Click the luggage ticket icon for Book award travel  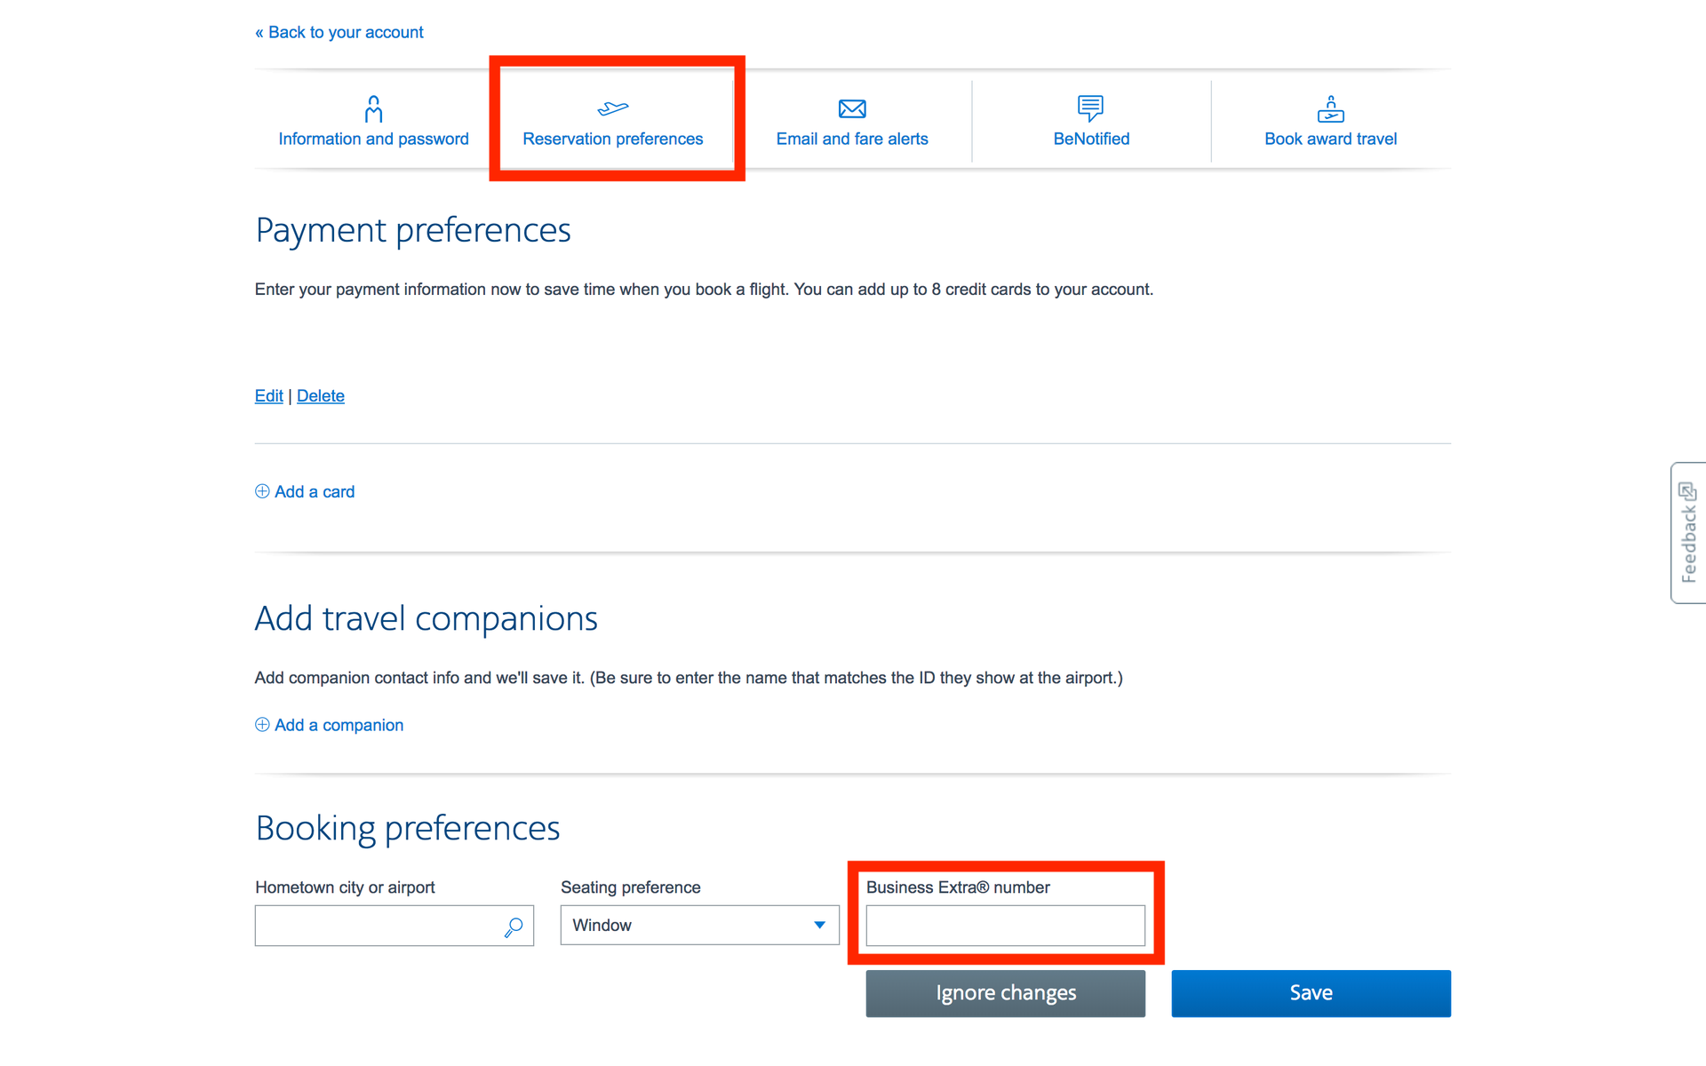[x=1330, y=108]
